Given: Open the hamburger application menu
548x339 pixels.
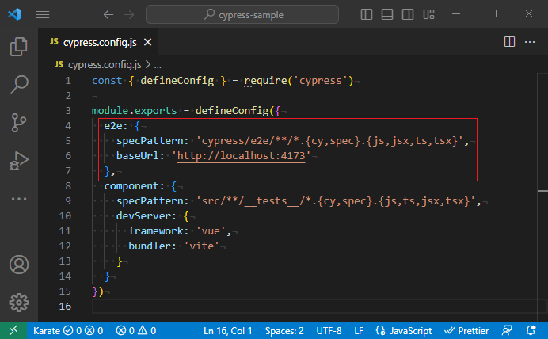Looking at the screenshot, I should point(43,14).
